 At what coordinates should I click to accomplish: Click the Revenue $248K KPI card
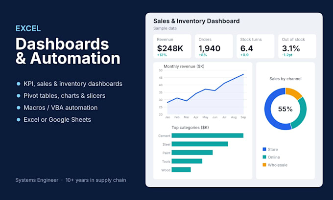click(172, 46)
